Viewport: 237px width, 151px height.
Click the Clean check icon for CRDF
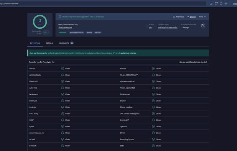(63, 120)
